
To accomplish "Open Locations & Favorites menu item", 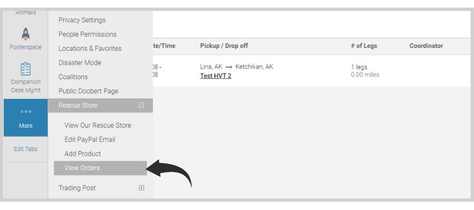I will (x=90, y=48).
